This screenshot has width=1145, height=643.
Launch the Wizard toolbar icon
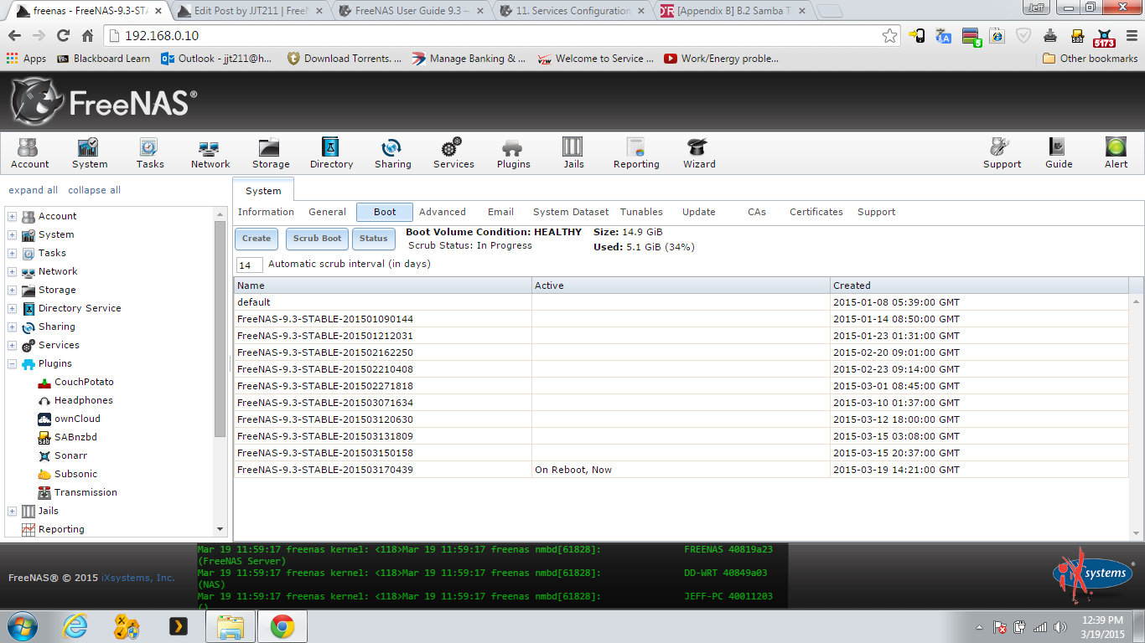point(699,153)
